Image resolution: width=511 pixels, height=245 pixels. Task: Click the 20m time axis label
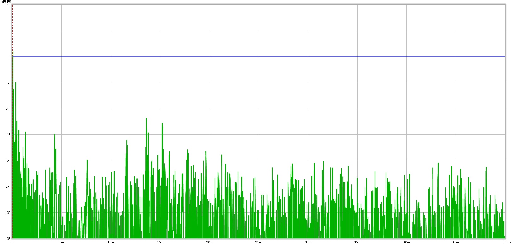click(x=209, y=242)
